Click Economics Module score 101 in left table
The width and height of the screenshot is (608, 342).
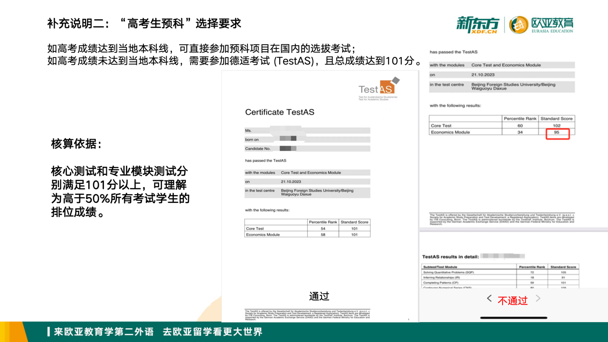354,235
